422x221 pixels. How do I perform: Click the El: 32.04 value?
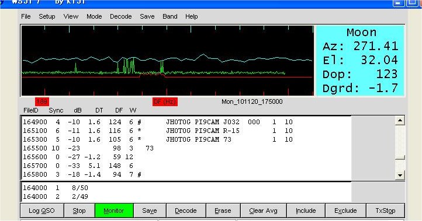point(361,60)
